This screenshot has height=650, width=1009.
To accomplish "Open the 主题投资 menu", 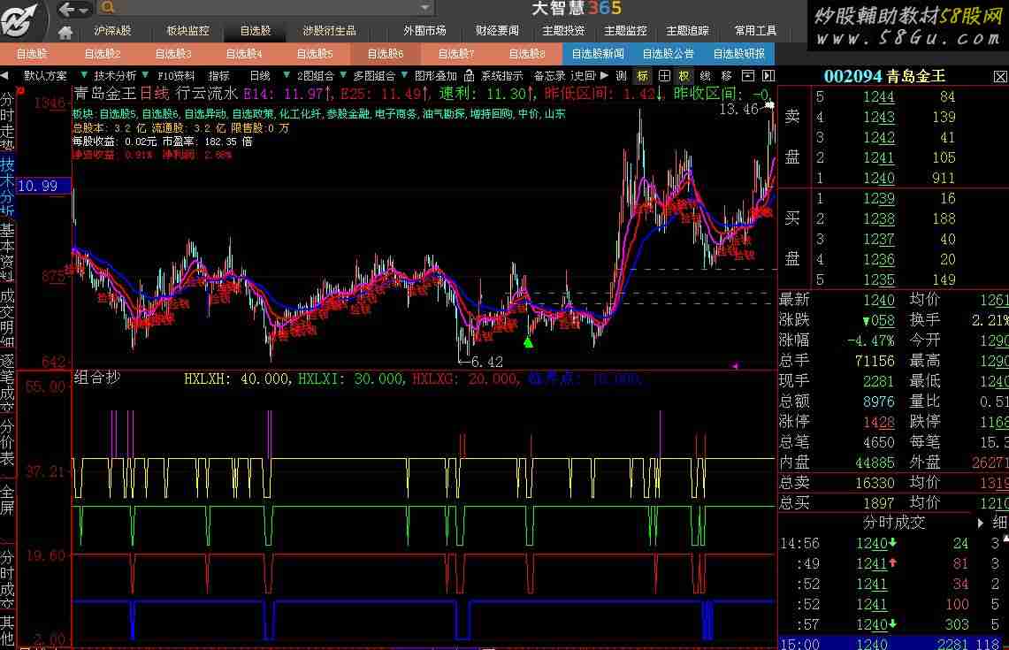I will 563,31.
